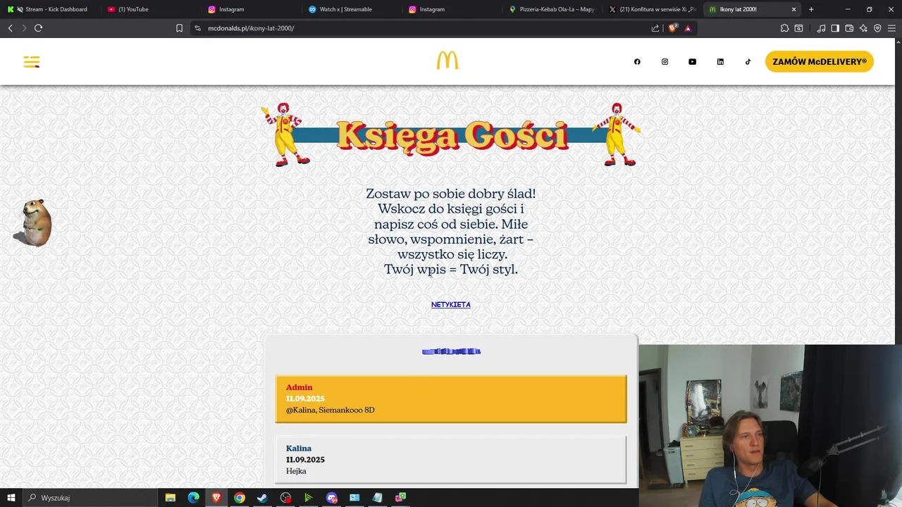902x507 pixels.
Task: Open Google Chrome from taskbar
Action: (x=240, y=498)
